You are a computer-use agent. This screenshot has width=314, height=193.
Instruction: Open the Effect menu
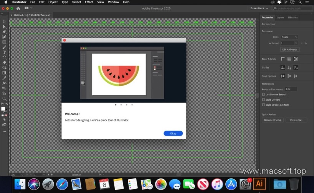click(x=89, y=2)
